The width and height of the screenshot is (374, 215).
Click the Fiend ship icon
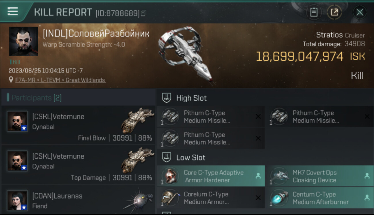139,199
